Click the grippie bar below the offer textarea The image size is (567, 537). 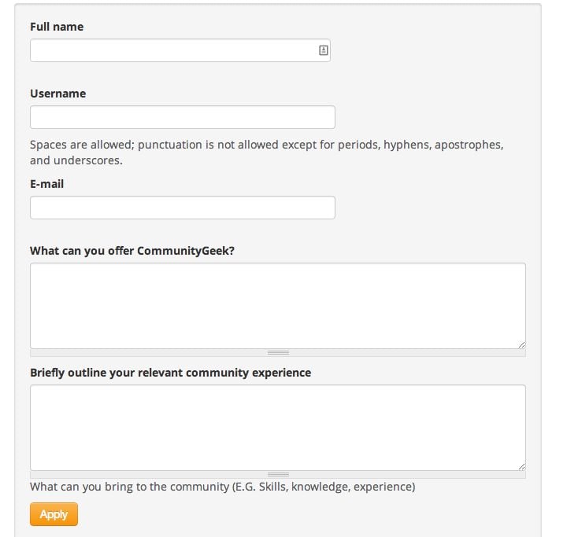[x=278, y=353]
